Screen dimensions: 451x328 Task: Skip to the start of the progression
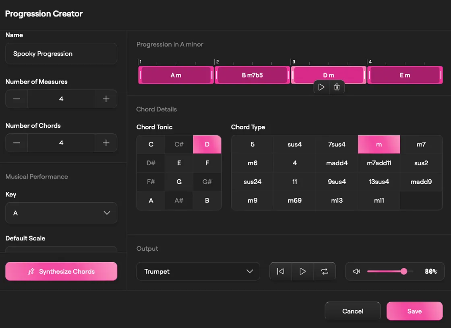pyautogui.click(x=280, y=271)
